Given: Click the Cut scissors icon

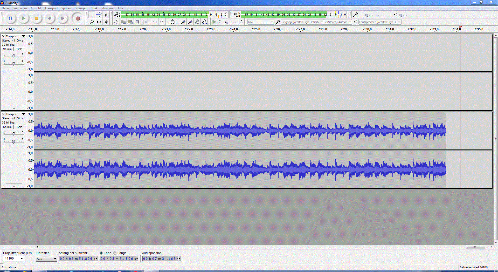Looking at the screenshot, I should 116,22.
